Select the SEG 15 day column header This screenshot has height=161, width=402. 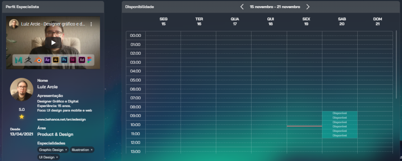pos(163,21)
